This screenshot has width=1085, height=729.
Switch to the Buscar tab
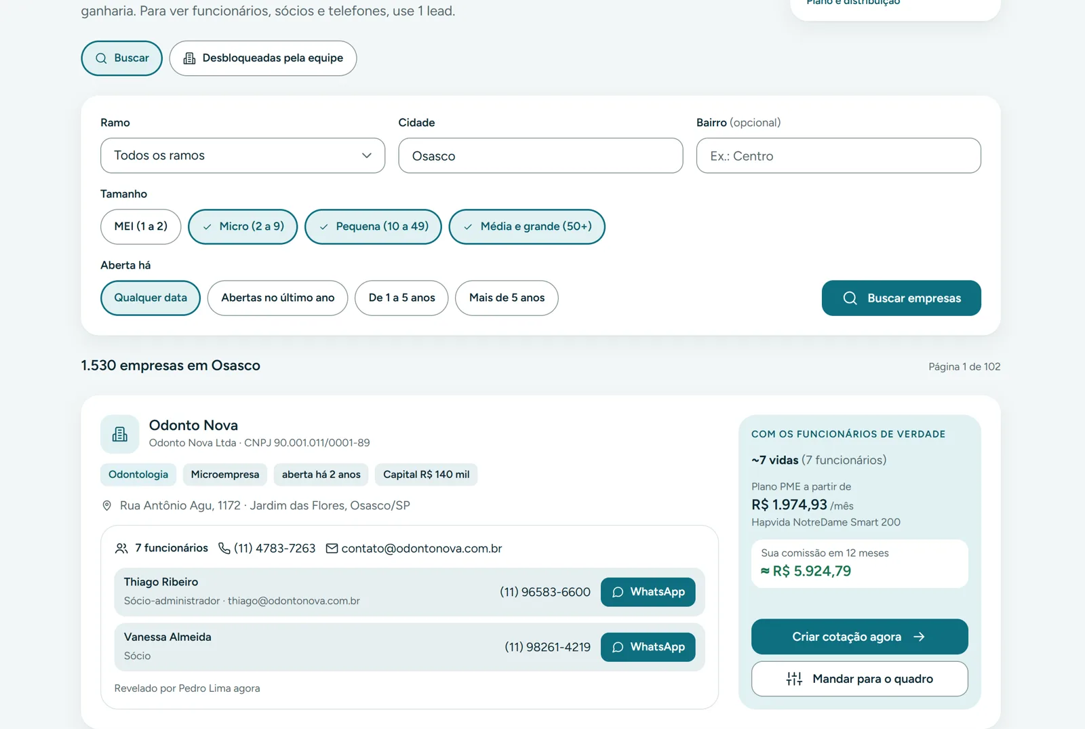coord(122,58)
